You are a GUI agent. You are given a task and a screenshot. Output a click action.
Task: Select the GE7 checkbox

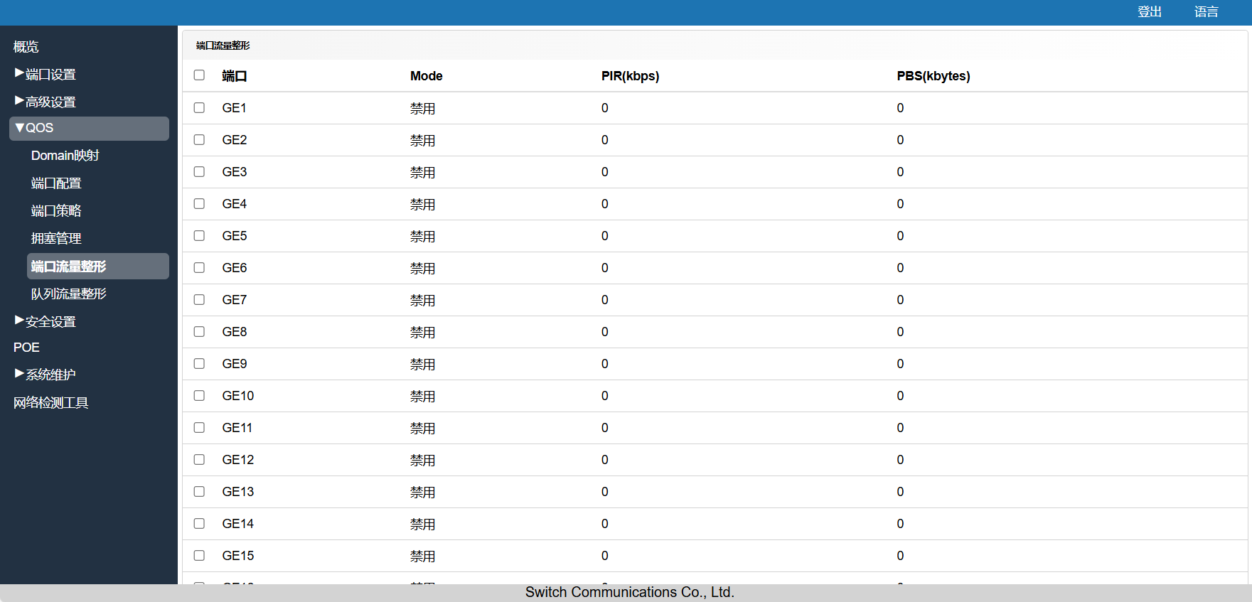[199, 300]
